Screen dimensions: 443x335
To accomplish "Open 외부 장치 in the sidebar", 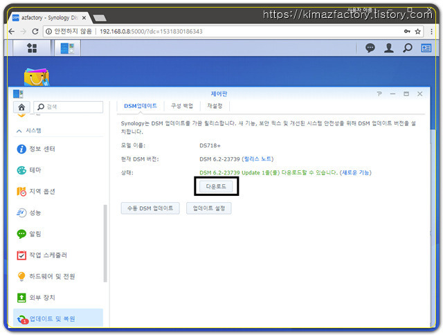I will click(x=58, y=298).
